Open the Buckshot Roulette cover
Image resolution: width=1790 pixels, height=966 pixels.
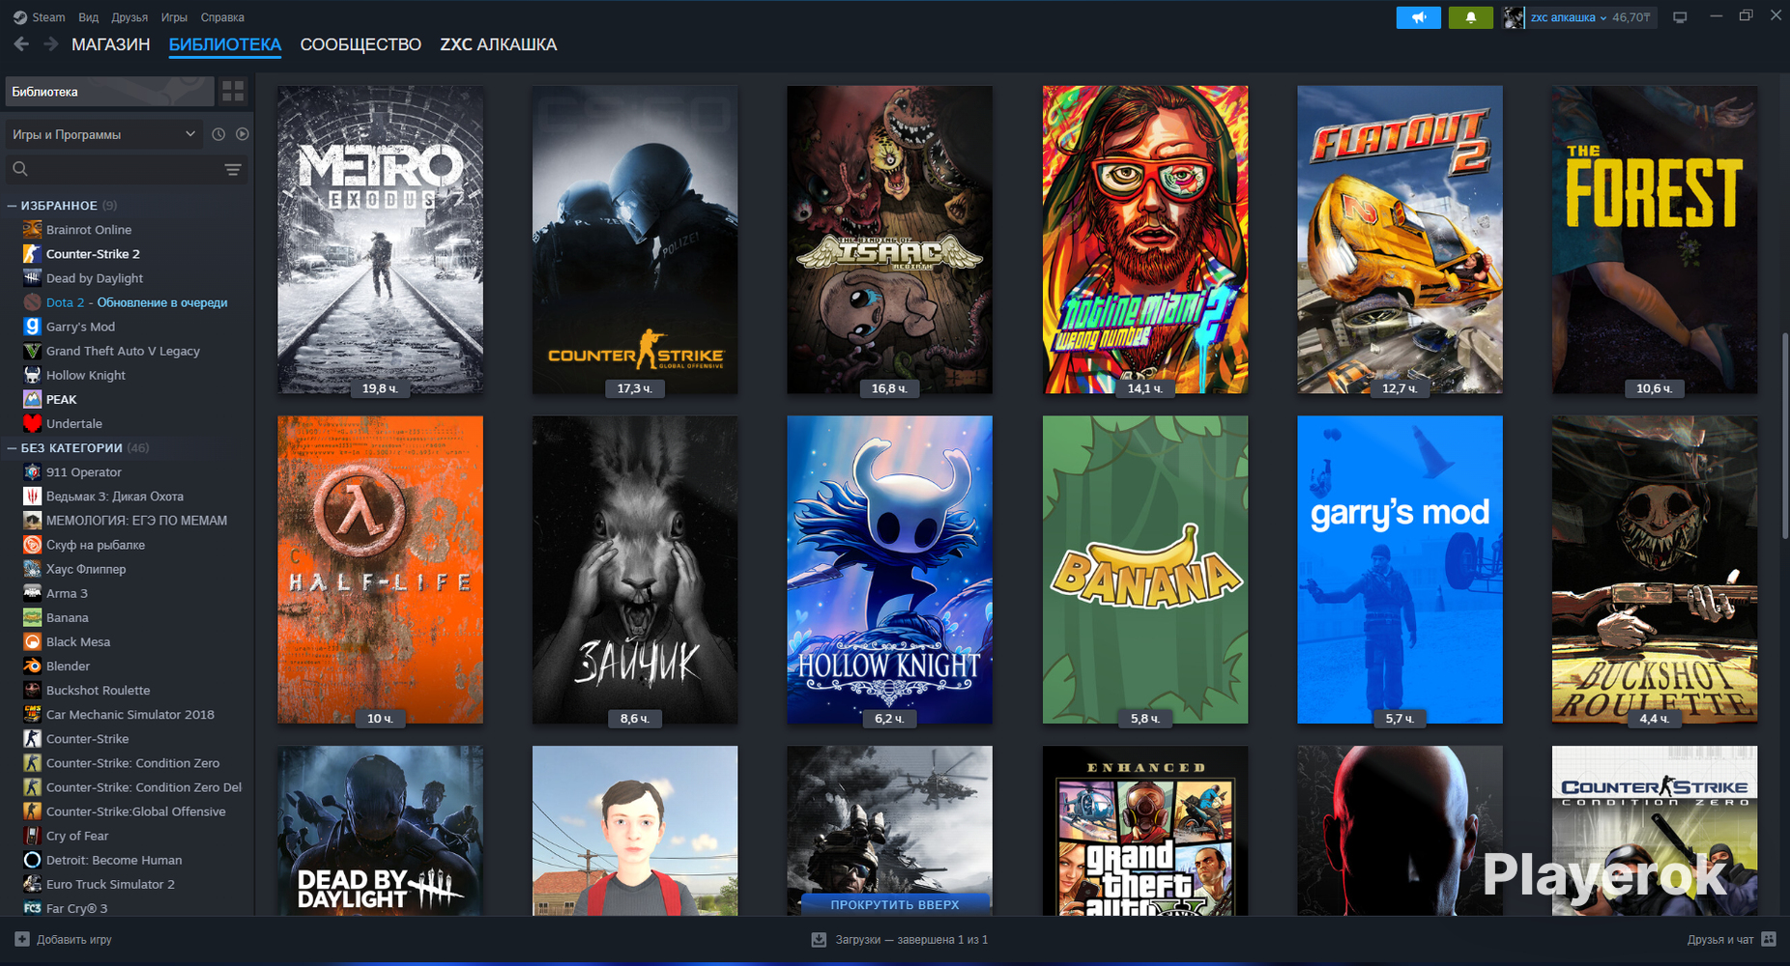1655,570
